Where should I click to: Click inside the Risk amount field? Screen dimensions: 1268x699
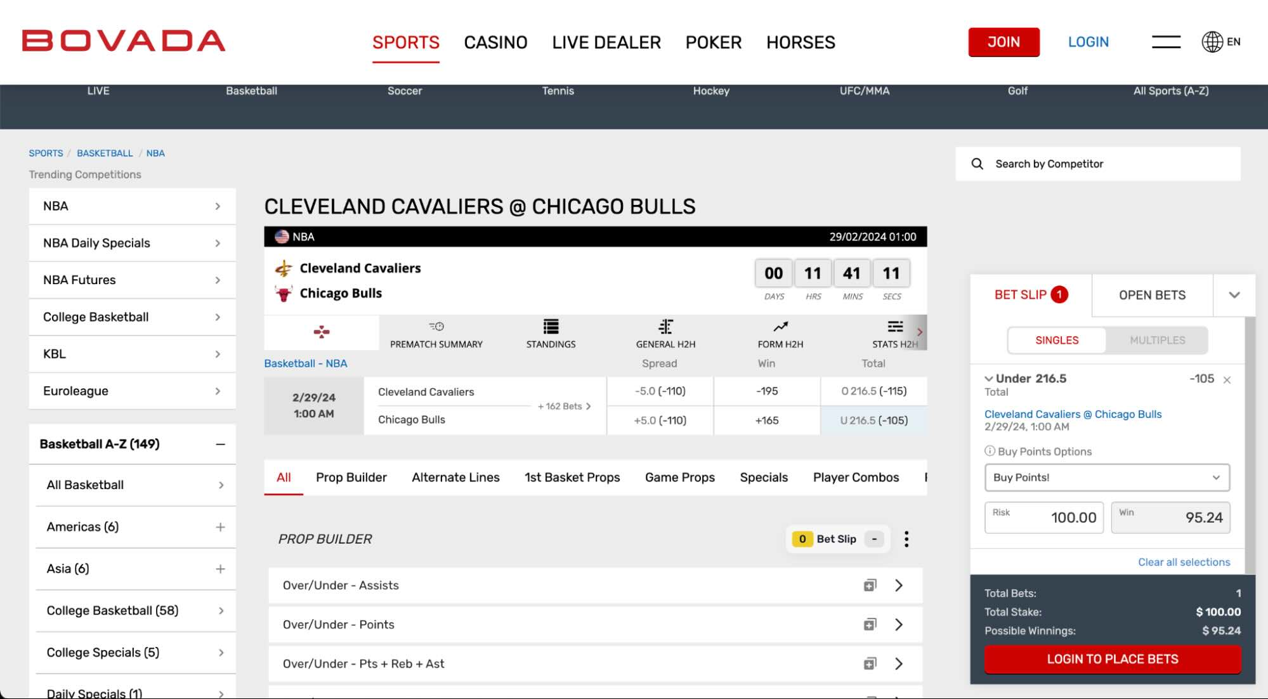point(1043,518)
